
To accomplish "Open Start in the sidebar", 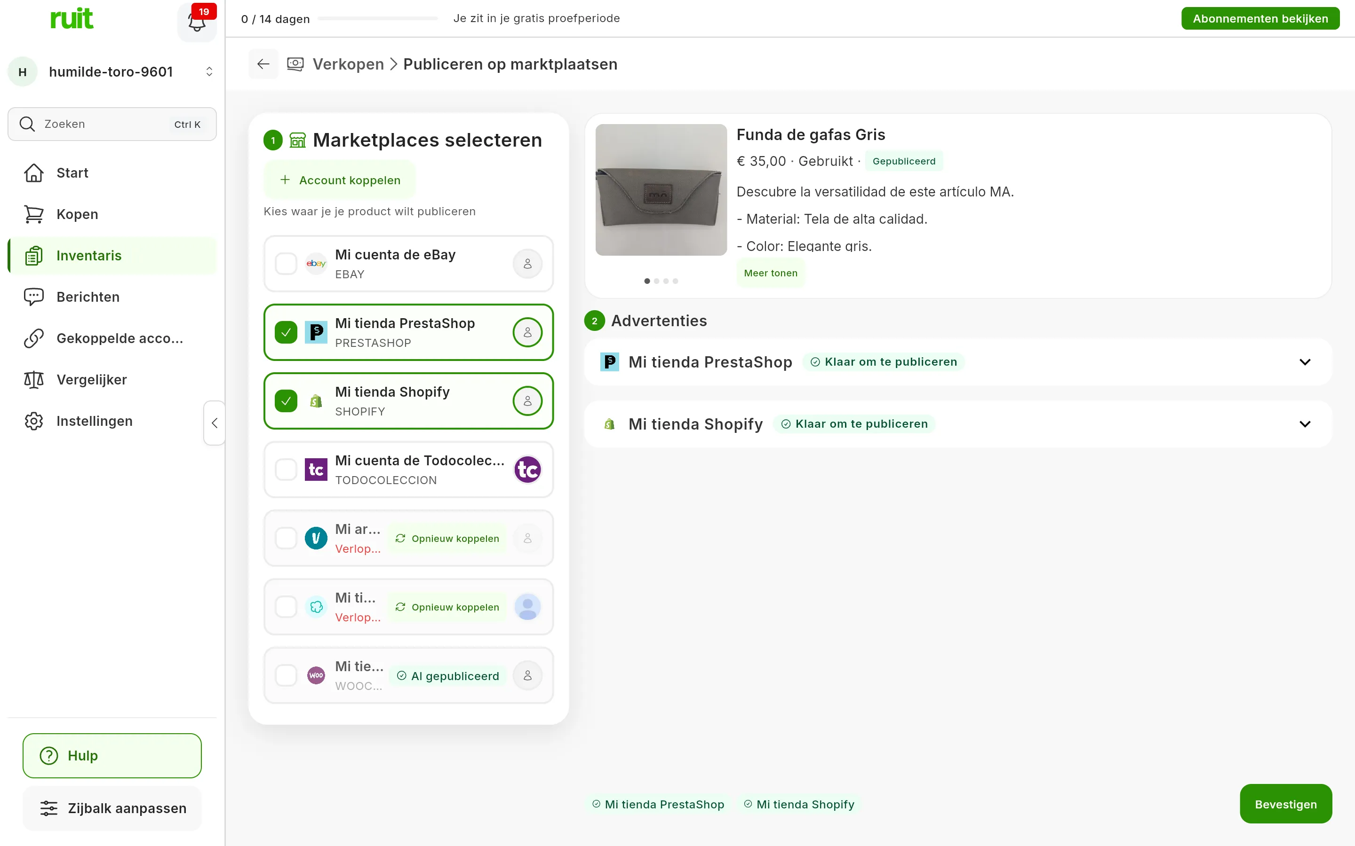I will [112, 173].
